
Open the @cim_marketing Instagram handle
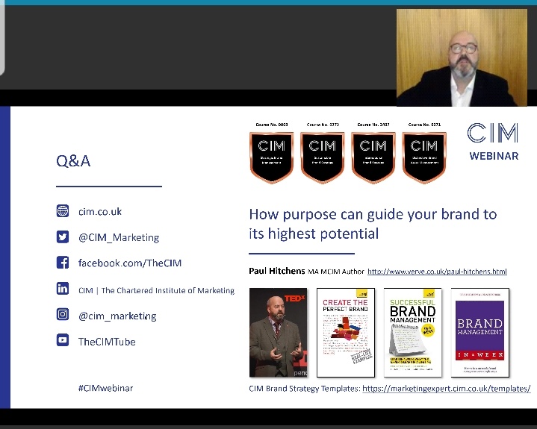click(x=117, y=316)
